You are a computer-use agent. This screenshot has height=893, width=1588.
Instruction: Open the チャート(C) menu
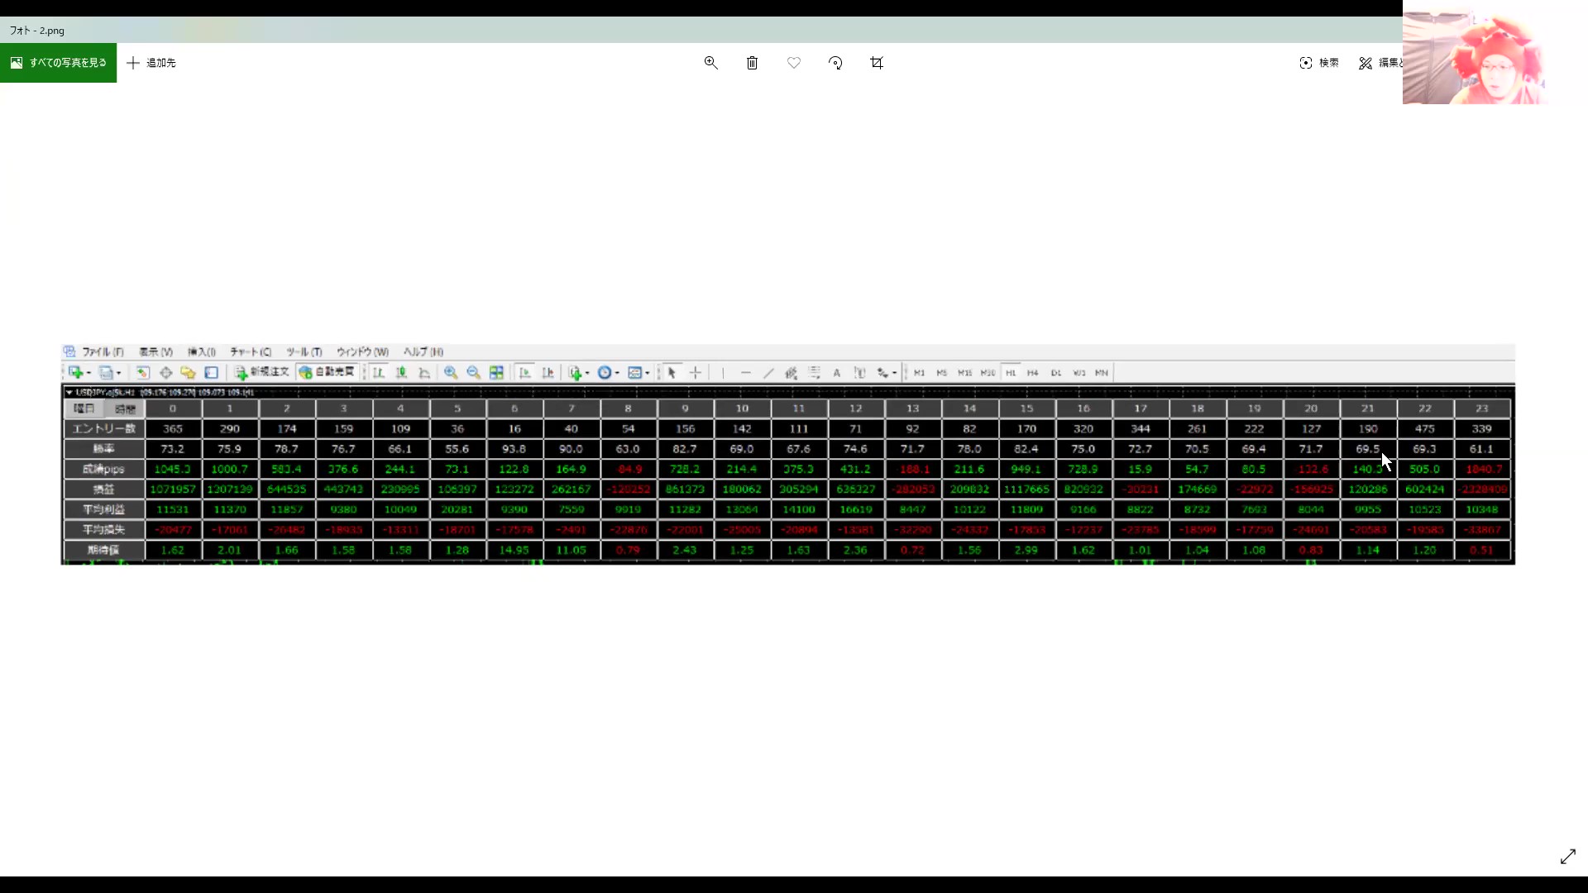(251, 351)
